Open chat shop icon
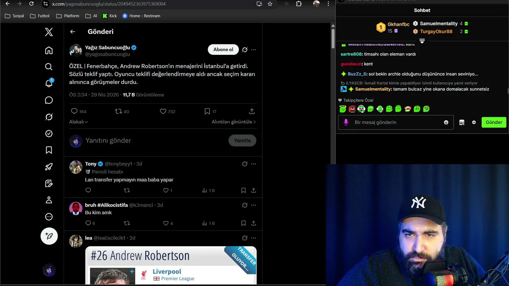The height and width of the screenshot is (286, 509). coord(462,122)
